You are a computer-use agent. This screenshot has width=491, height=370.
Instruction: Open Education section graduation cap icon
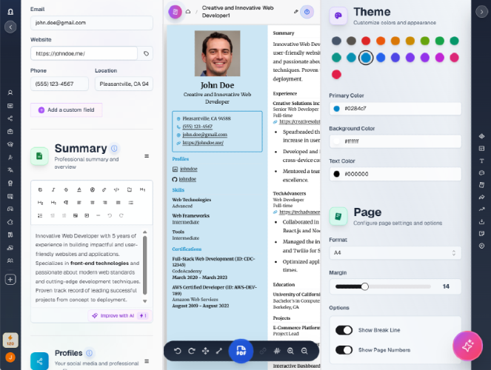coord(10,144)
